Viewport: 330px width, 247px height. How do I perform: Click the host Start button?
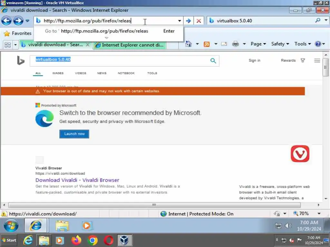point(9,240)
